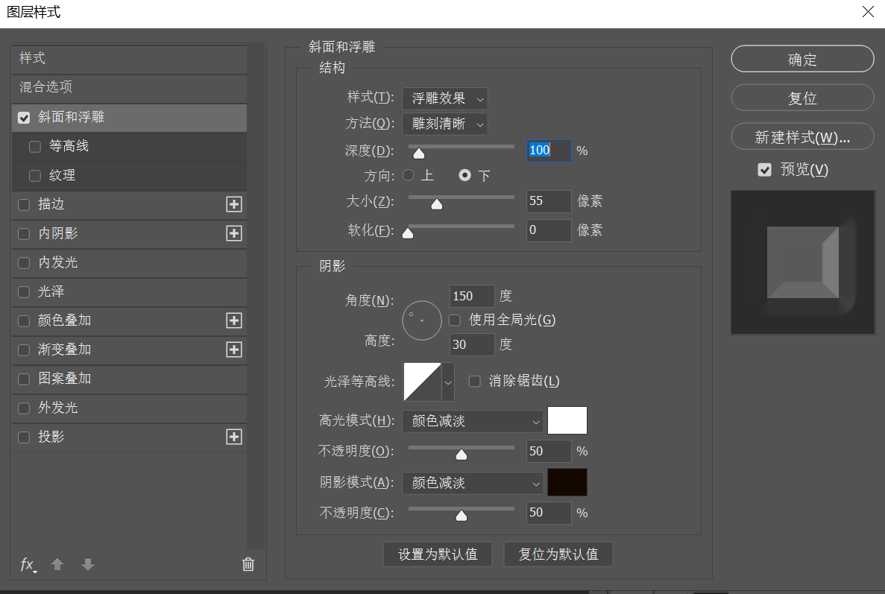885x594 pixels.
Task: Select the 图案叠加 effect row
Action: click(x=129, y=379)
